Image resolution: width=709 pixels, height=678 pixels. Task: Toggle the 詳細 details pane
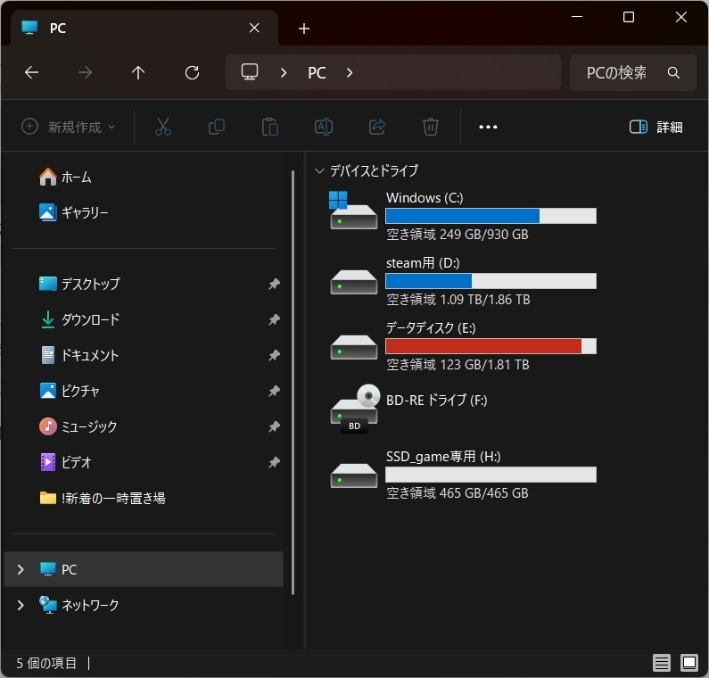[x=655, y=127]
